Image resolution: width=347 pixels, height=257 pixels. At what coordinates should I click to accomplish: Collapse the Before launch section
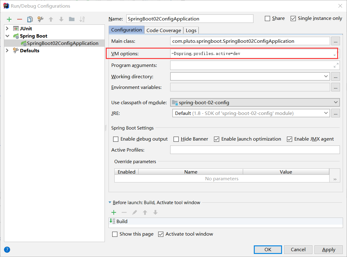tap(110, 202)
